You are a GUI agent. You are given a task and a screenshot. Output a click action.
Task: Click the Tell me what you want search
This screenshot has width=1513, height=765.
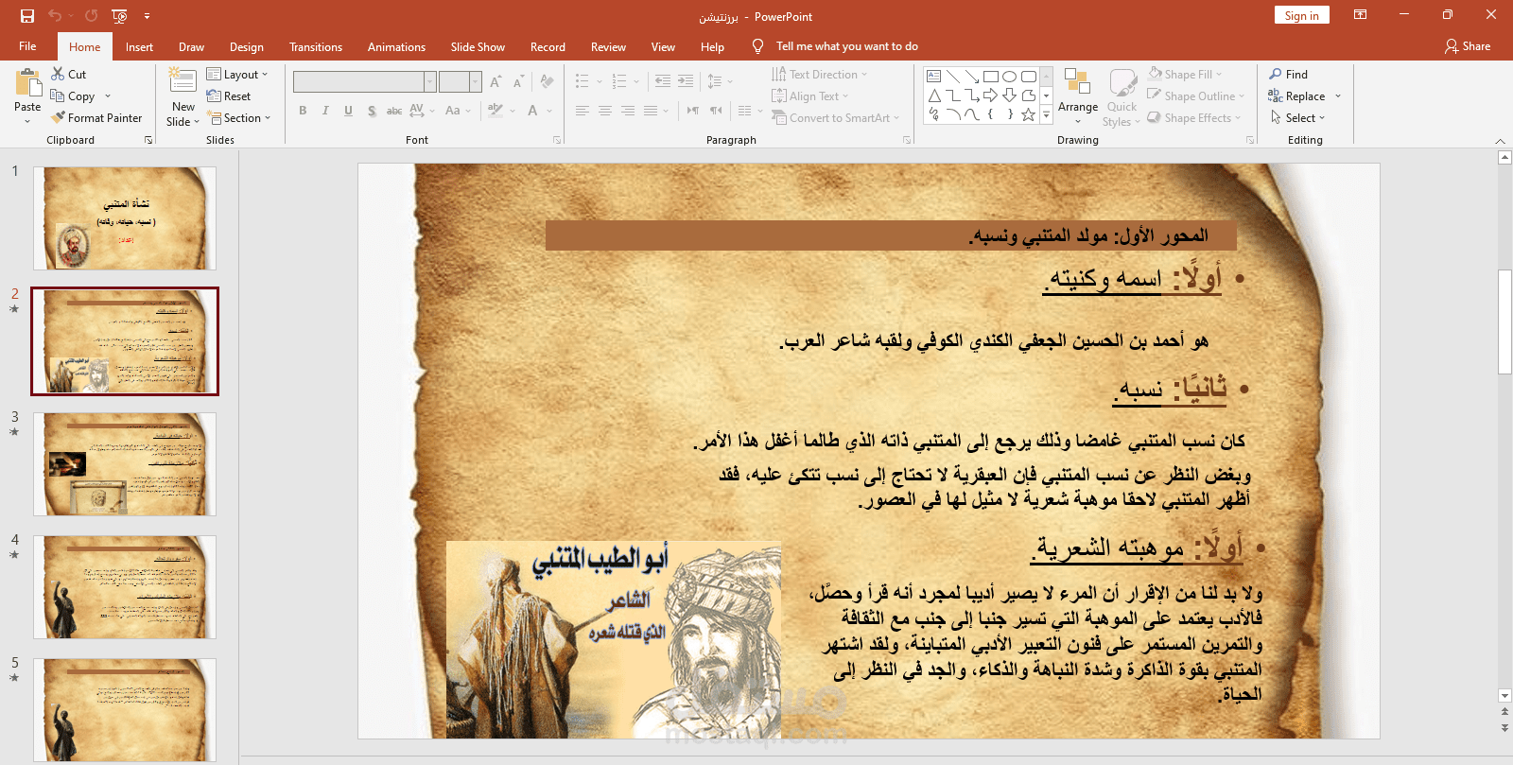tap(846, 45)
